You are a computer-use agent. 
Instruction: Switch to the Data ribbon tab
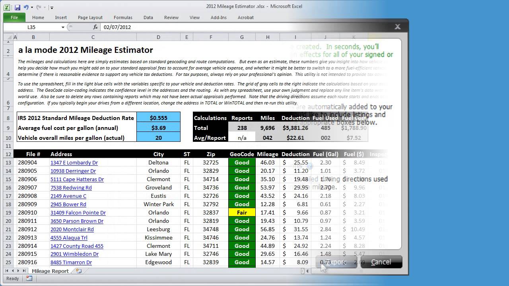click(x=148, y=17)
